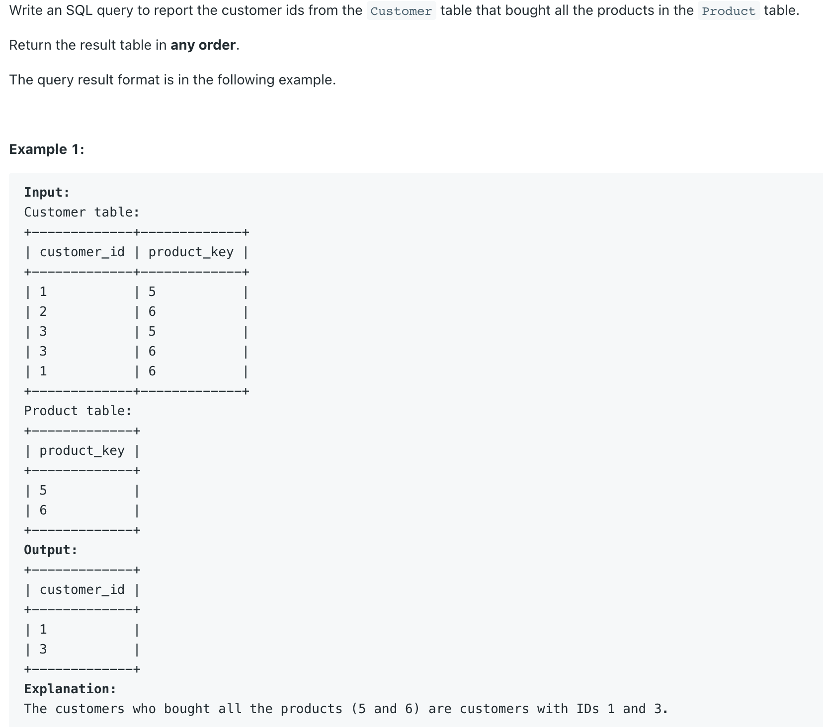823x727 pixels.
Task: Click the "Product table:" label
Action: click(78, 411)
